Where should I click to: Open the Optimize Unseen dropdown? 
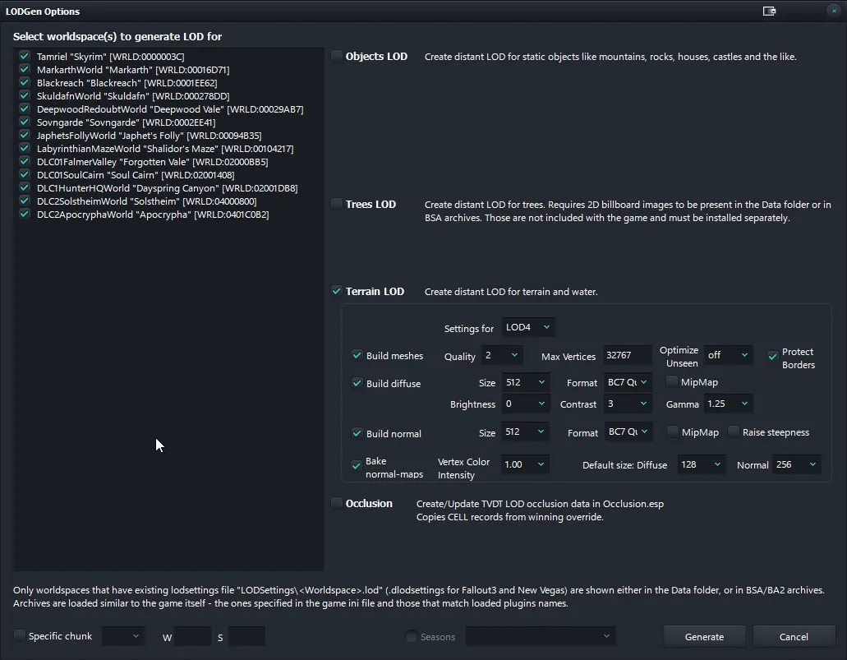(728, 355)
